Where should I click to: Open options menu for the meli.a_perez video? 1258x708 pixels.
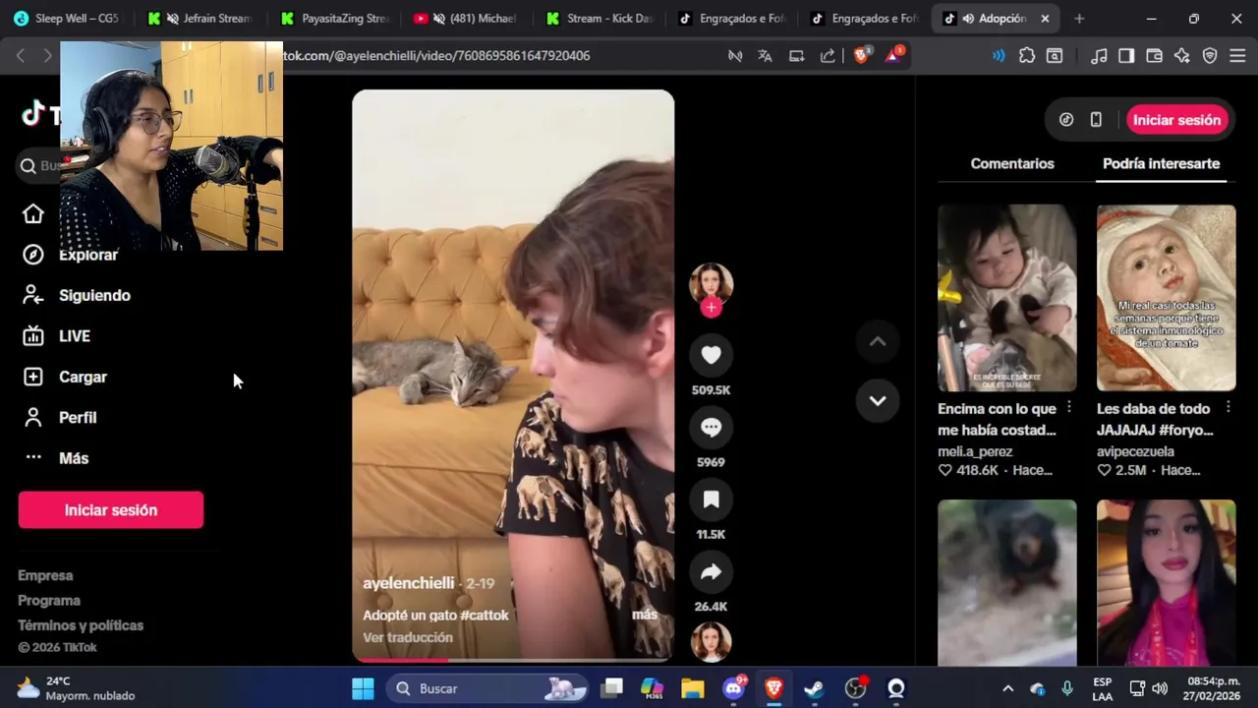pos(1069,408)
